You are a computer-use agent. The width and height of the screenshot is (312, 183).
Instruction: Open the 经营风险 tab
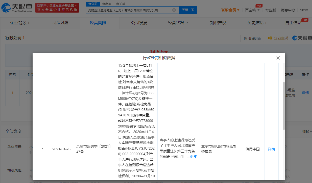click(x=99, y=23)
